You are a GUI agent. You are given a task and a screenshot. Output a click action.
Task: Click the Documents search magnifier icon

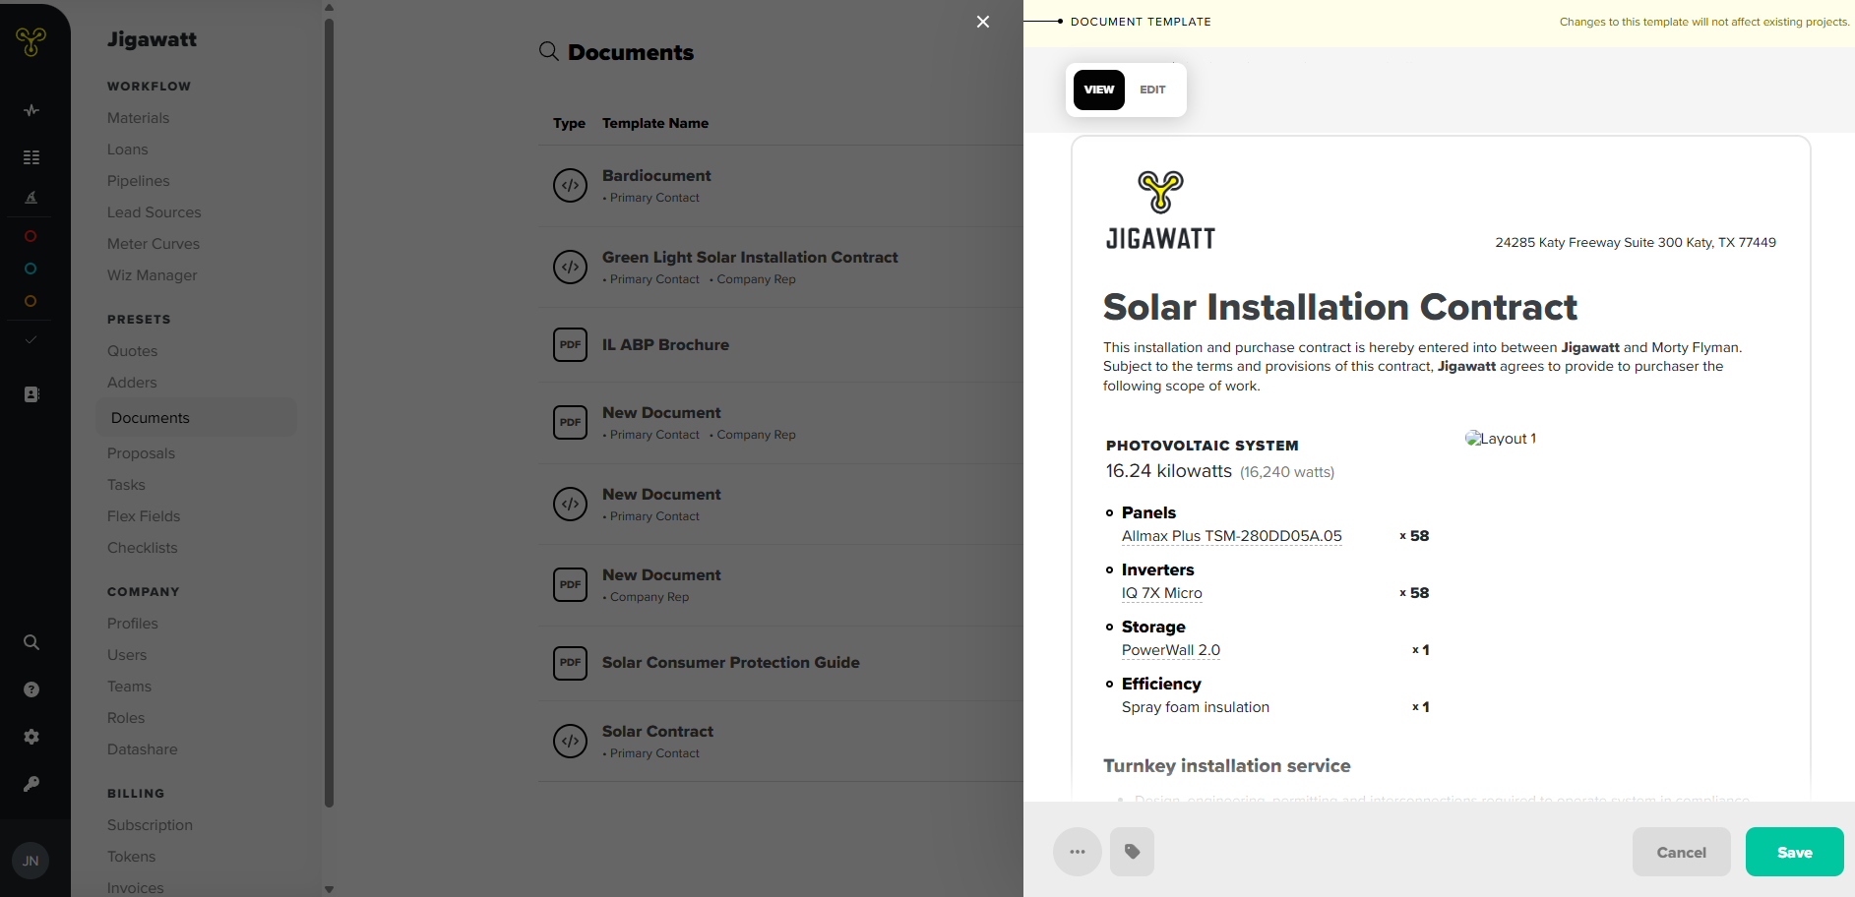click(549, 51)
